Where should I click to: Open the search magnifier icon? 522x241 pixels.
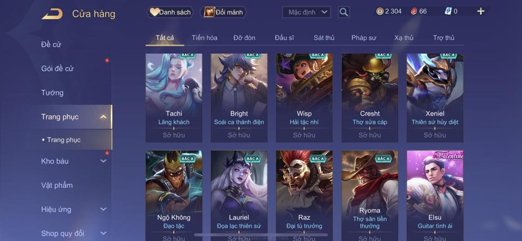point(344,12)
